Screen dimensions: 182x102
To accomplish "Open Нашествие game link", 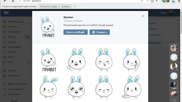I will 14,94.
